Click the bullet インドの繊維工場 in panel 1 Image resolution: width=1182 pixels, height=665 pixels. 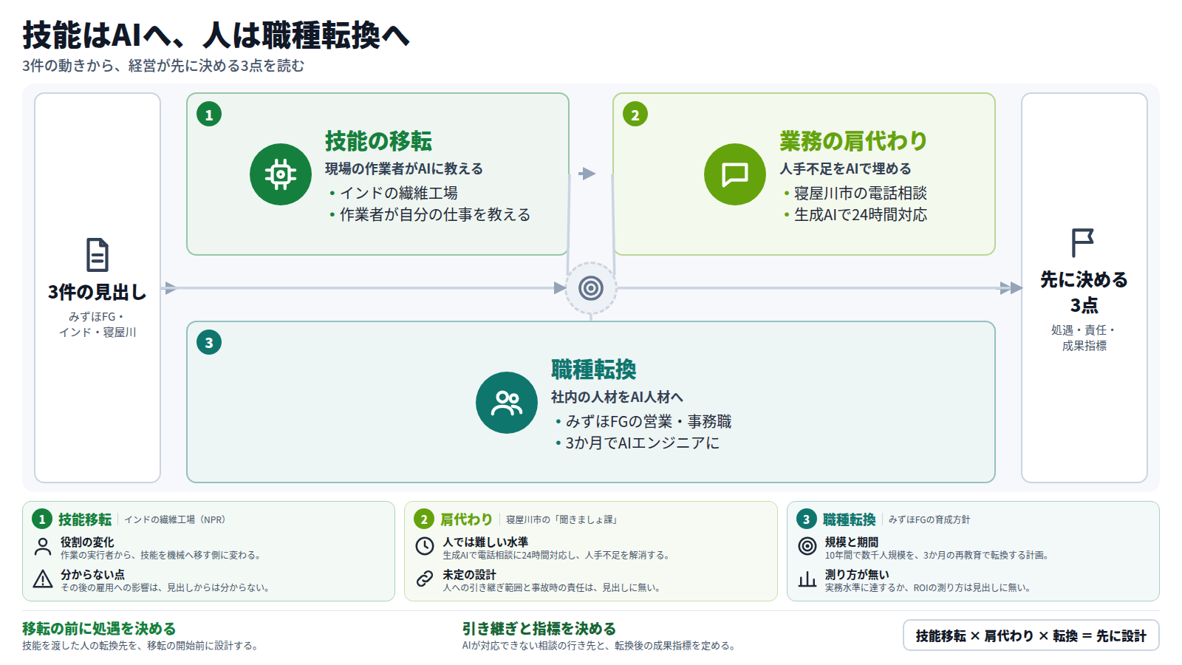click(x=398, y=193)
